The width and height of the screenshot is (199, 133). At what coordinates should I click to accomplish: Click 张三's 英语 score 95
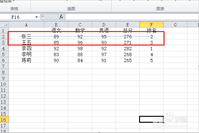(x=104, y=36)
